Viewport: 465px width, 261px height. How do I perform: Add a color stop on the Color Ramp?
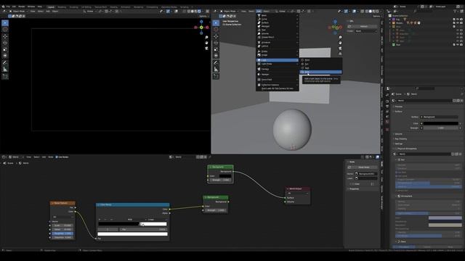click(x=100, y=220)
